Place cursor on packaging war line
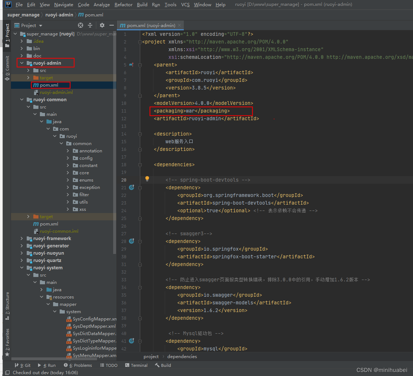Image resolution: width=413 pixels, height=376 pixels. point(192,111)
